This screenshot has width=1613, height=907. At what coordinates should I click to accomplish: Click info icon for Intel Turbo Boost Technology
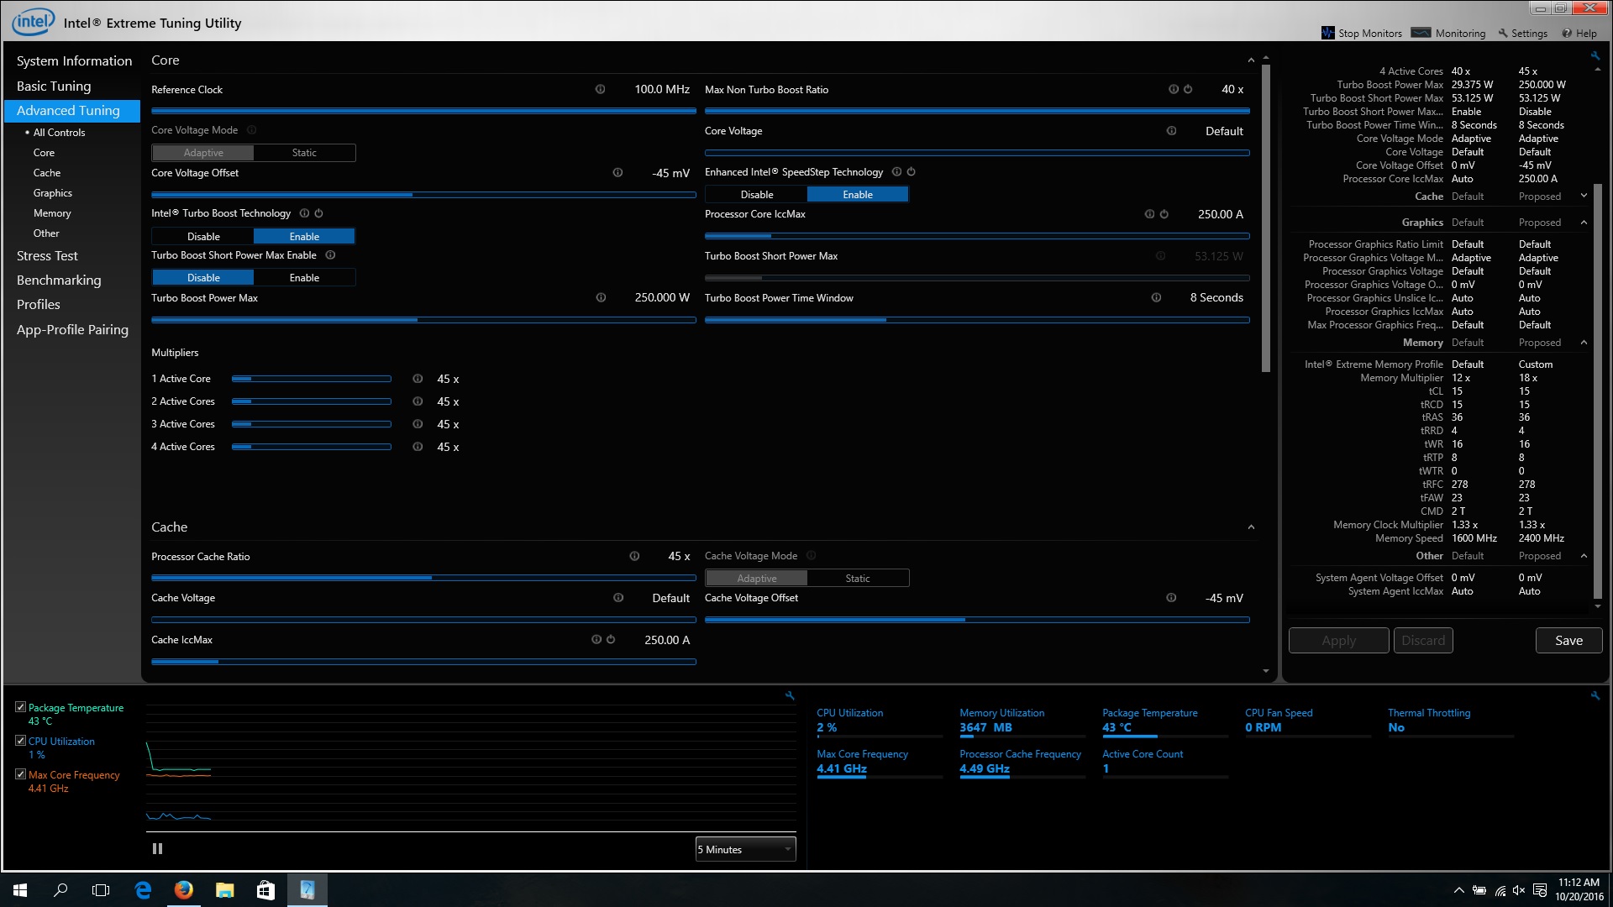(304, 213)
